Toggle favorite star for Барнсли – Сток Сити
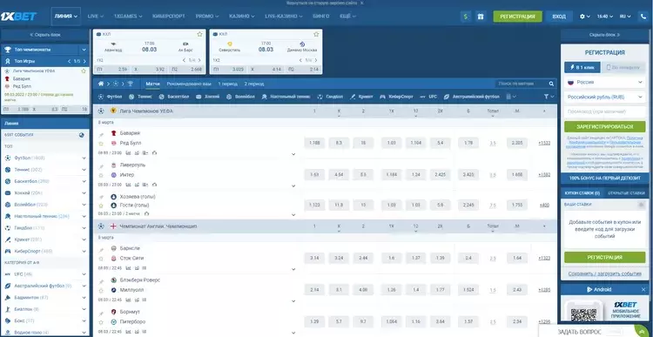Image resolution: width=653 pixels, height=337 pixels. [101, 259]
